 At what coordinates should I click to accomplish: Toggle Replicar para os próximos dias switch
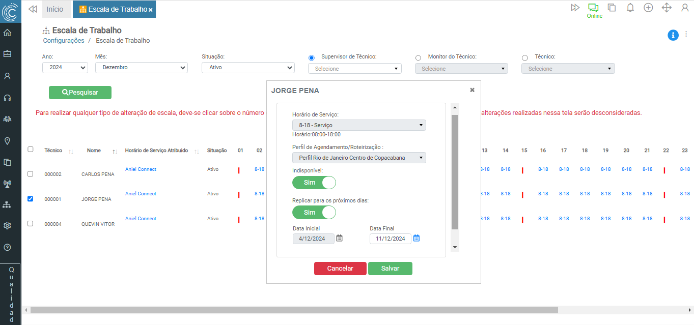tap(314, 212)
